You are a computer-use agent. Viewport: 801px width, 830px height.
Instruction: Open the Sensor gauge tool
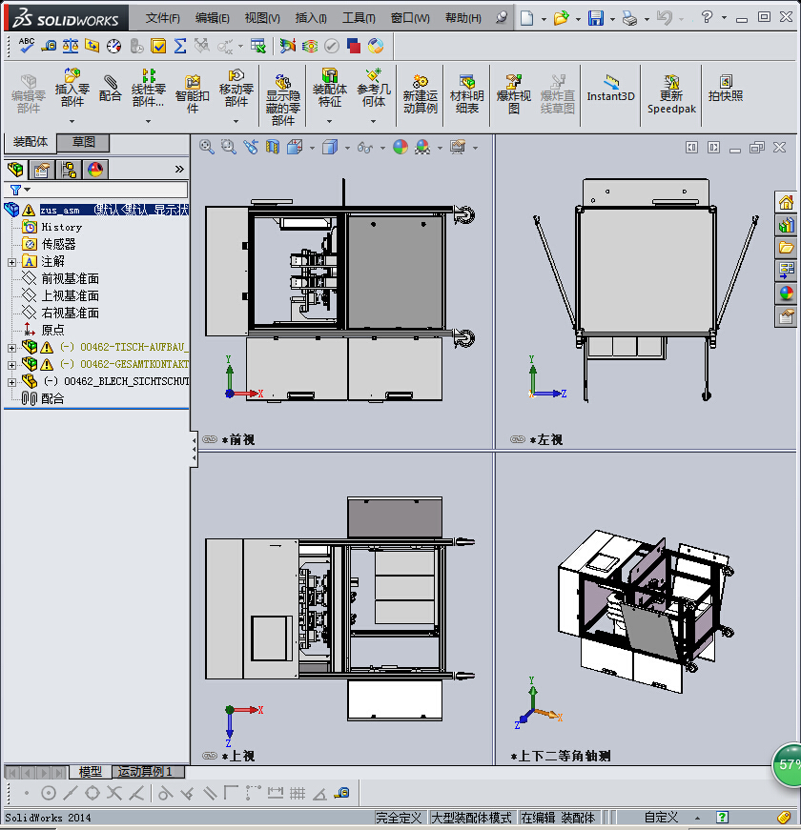click(x=113, y=46)
